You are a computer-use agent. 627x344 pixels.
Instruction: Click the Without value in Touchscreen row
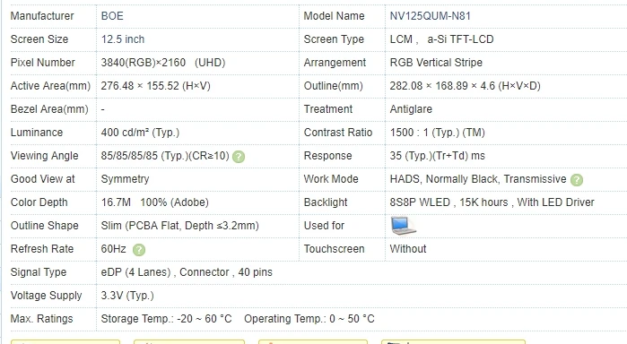(x=408, y=249)
